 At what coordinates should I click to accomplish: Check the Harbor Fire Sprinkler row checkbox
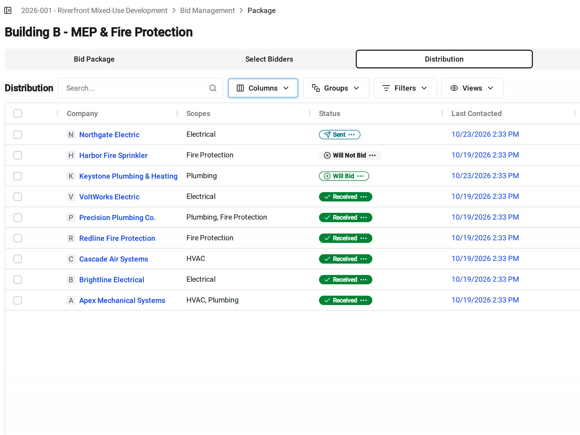click(x=18, y=156)
